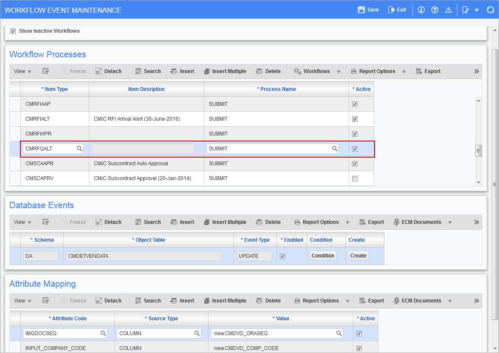This screenshot has width=499, height=353.
Task: Click Insert Multiple in Workflow Processes toolbar
Action: pyautogui.click(x=225, y=71)
